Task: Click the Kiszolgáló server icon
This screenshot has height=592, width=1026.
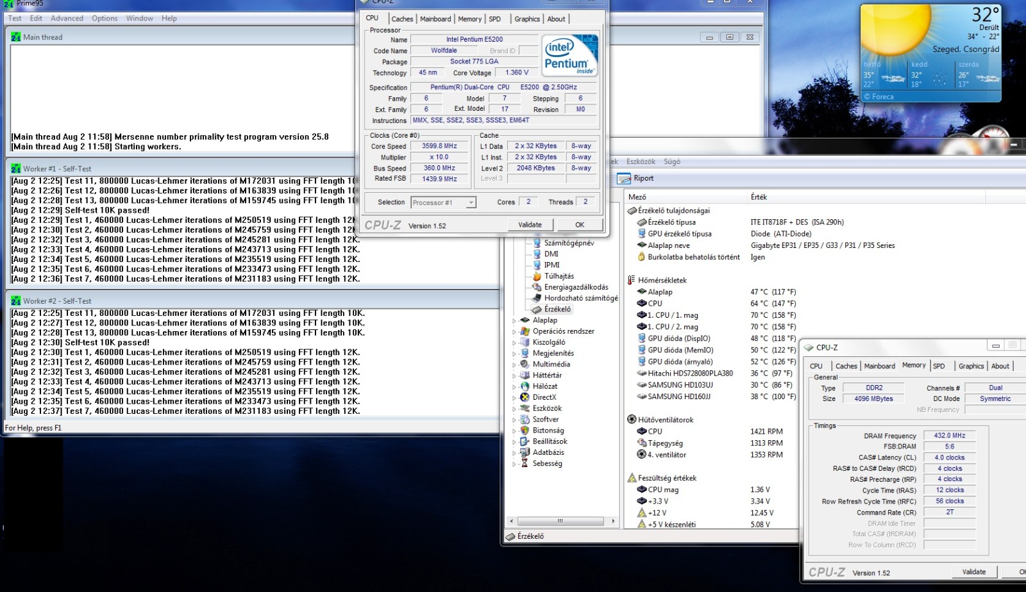Action: pos(525,342)
